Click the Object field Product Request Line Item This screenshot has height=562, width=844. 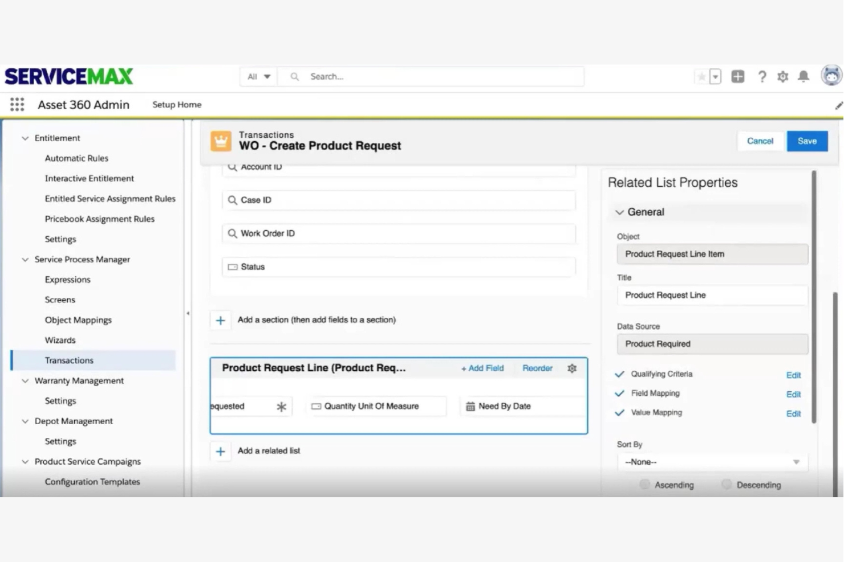(712, 254)
